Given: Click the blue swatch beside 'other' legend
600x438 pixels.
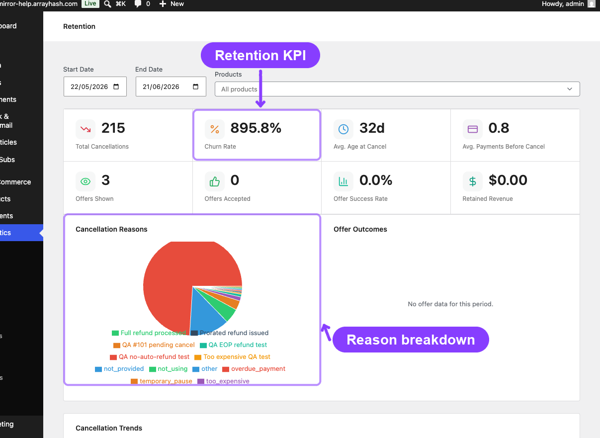Looking at the screenshot, I should click(196, 369).
